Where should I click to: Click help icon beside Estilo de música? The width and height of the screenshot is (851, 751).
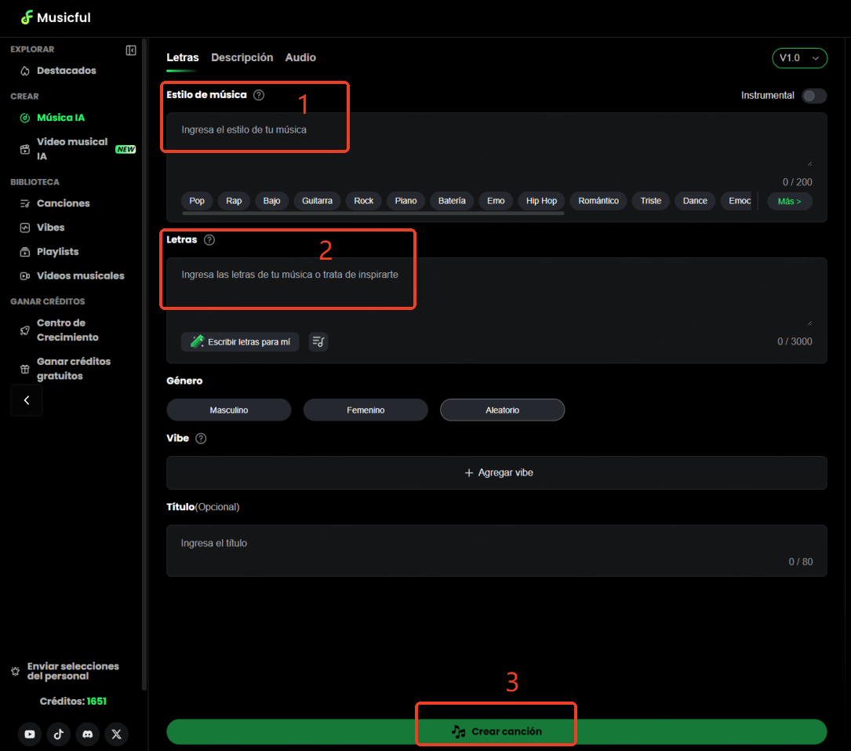tap(259, 95)
